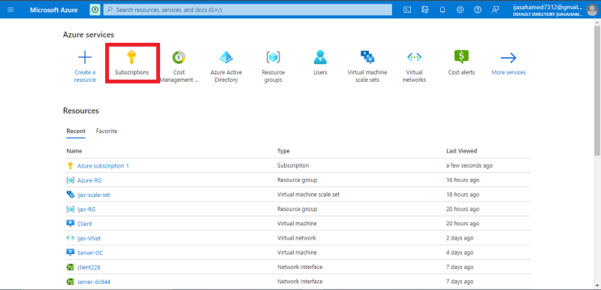This screenshot has width=601, height=290.
Task: Open the Client virtual machine link
Action: click(x=85, y=224)
